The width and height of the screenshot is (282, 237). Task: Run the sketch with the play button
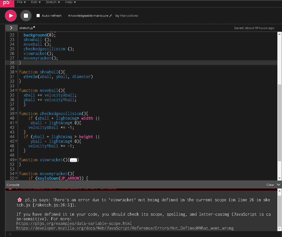pyautogui.click(x=11, y=16)
